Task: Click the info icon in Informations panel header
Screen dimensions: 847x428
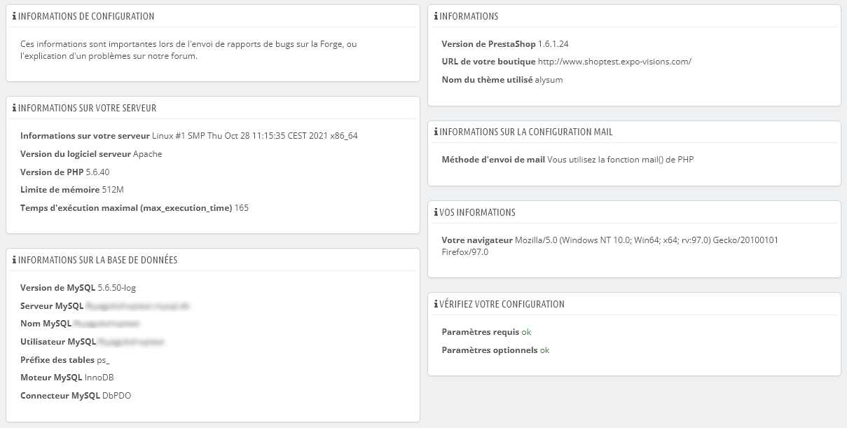Action: [x=436, y=16]
